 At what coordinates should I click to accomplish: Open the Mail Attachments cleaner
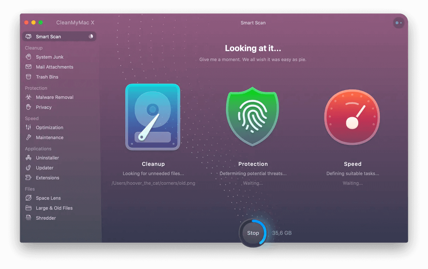54,67
